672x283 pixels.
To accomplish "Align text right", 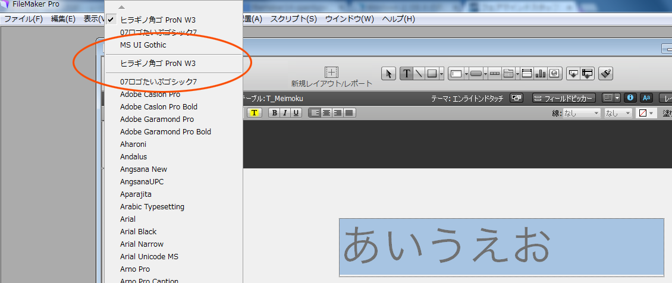I will pos(338,113).
